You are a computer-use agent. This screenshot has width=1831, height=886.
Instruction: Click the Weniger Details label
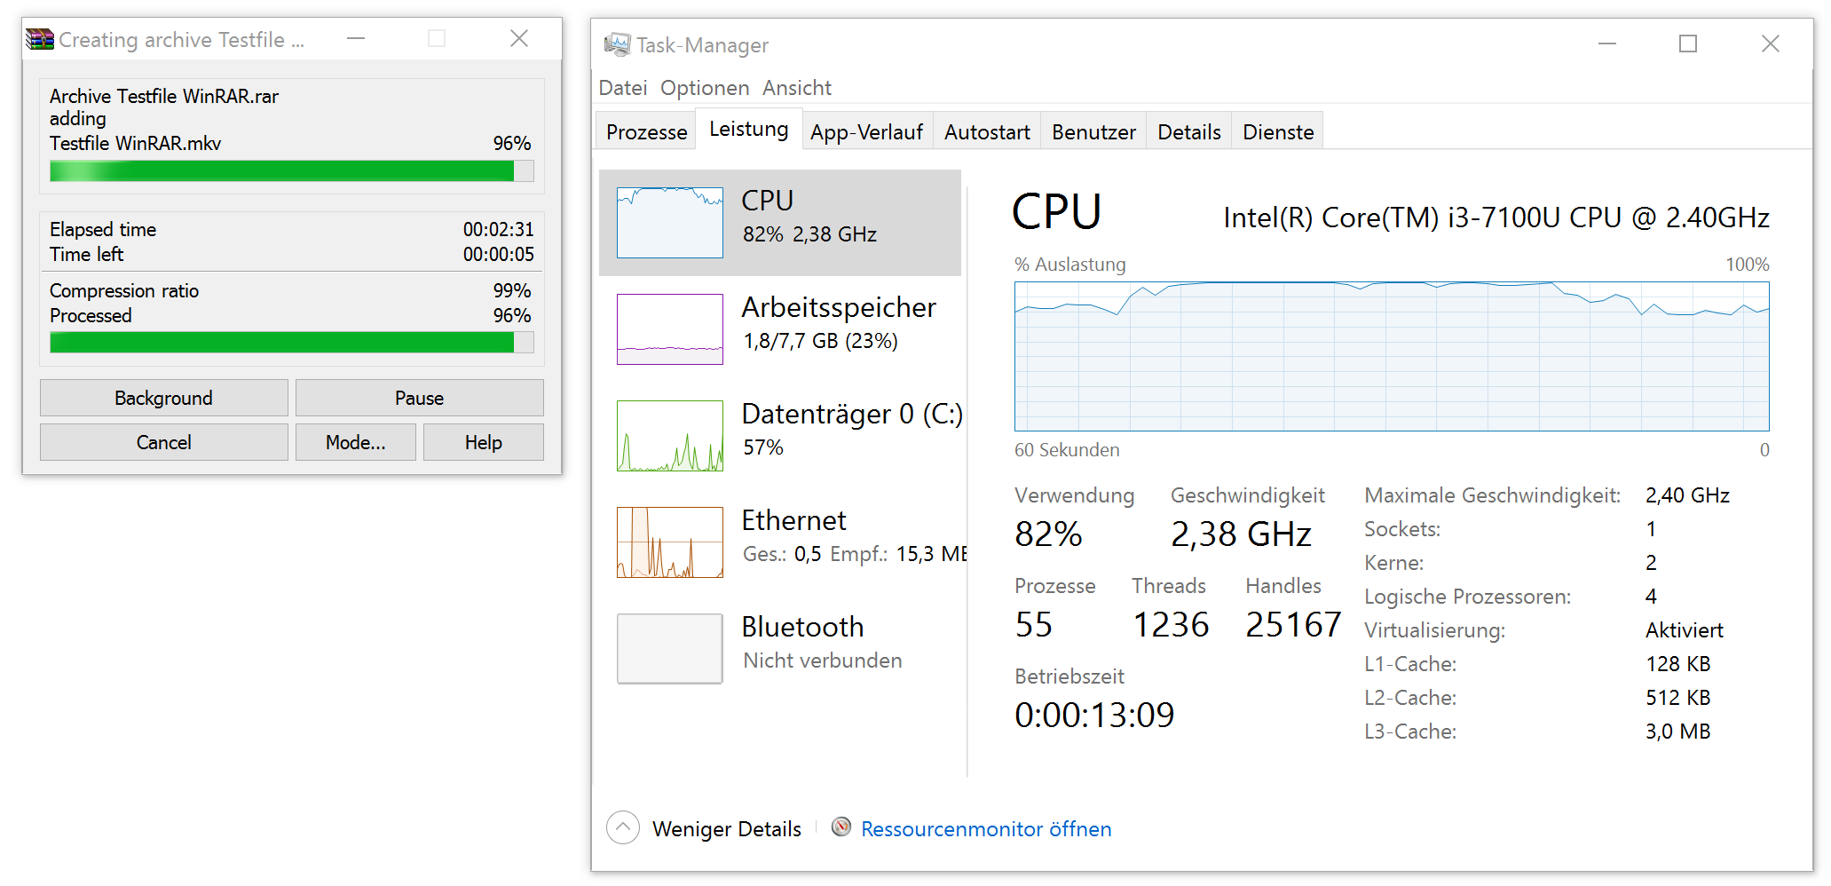(x=727, y=828)
